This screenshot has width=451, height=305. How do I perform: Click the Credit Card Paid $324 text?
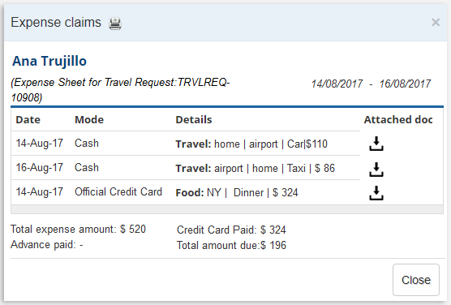pyautogui.click(x=231, y=230)
